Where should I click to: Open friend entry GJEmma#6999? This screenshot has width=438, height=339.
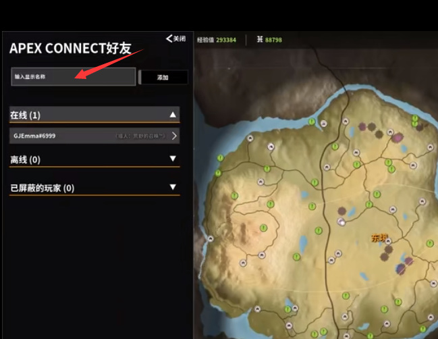[x=94, y=136]
